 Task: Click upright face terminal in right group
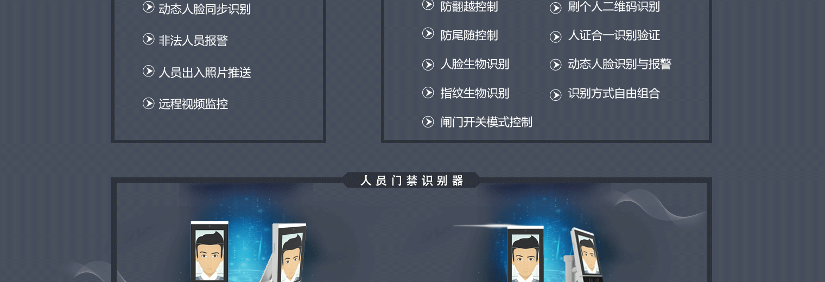click(x=525, y=254)
